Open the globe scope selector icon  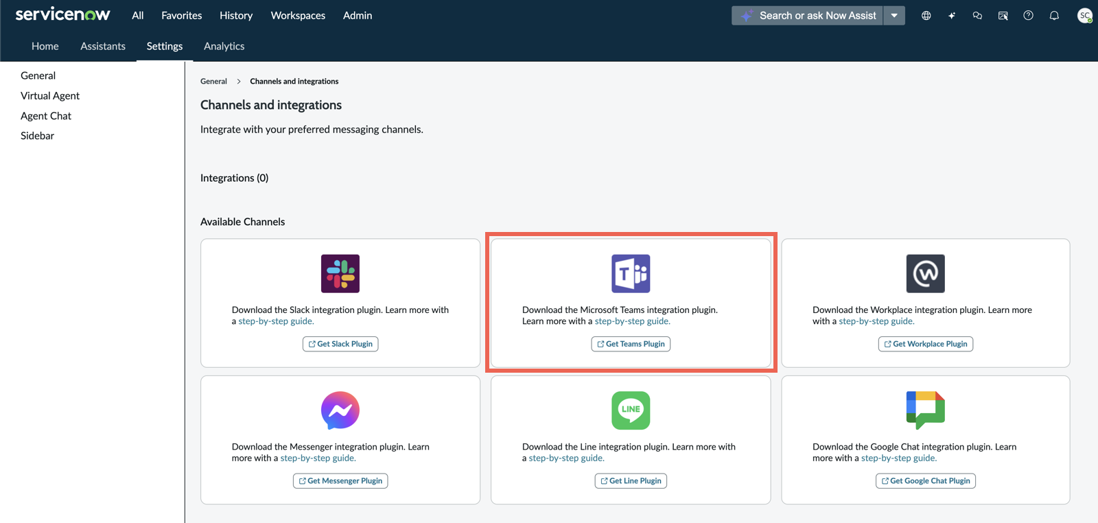tap(926, 15)
